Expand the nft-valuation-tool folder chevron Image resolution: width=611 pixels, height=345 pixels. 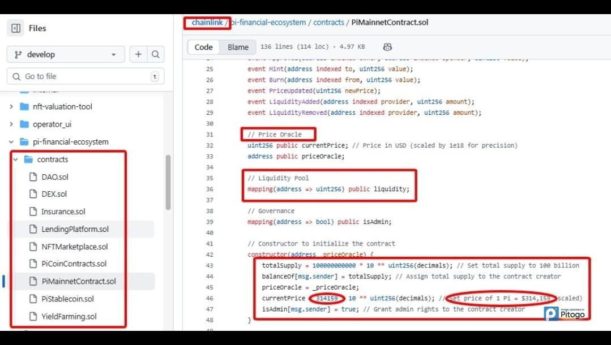11,106
